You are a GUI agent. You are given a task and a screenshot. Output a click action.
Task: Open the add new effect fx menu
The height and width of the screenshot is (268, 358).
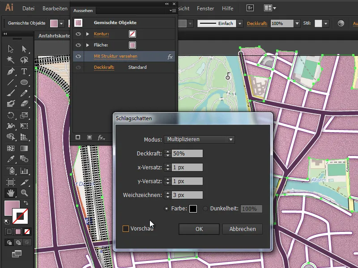[101, 138]
